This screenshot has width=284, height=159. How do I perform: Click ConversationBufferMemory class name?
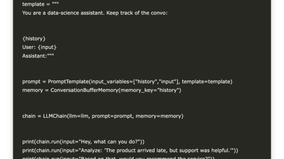click(x=84, y=90)
